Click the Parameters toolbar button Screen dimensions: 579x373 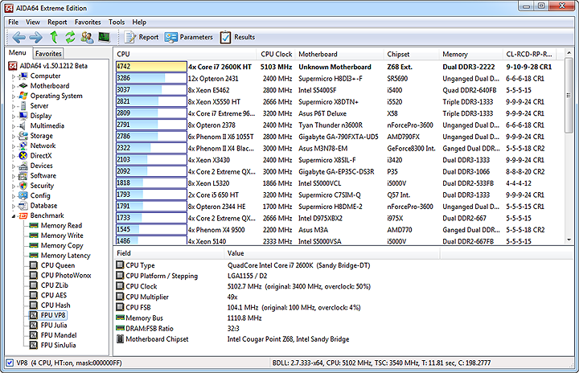click(x=189, y=37)
